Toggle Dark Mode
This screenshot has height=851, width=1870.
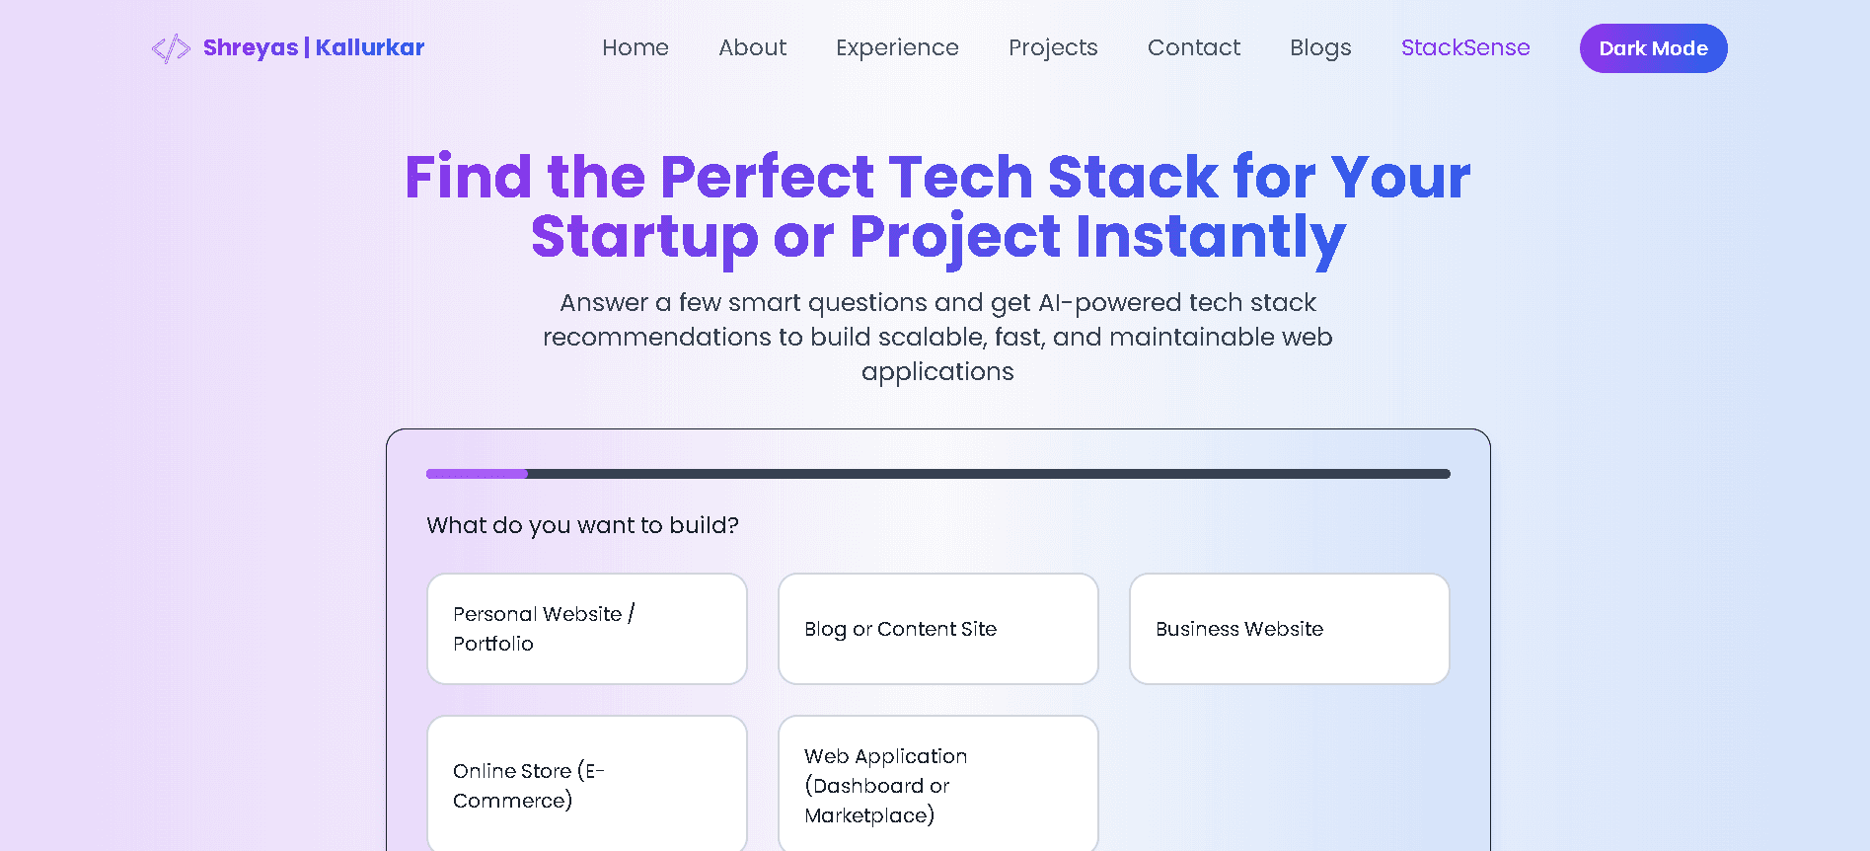coord(1653,48)
